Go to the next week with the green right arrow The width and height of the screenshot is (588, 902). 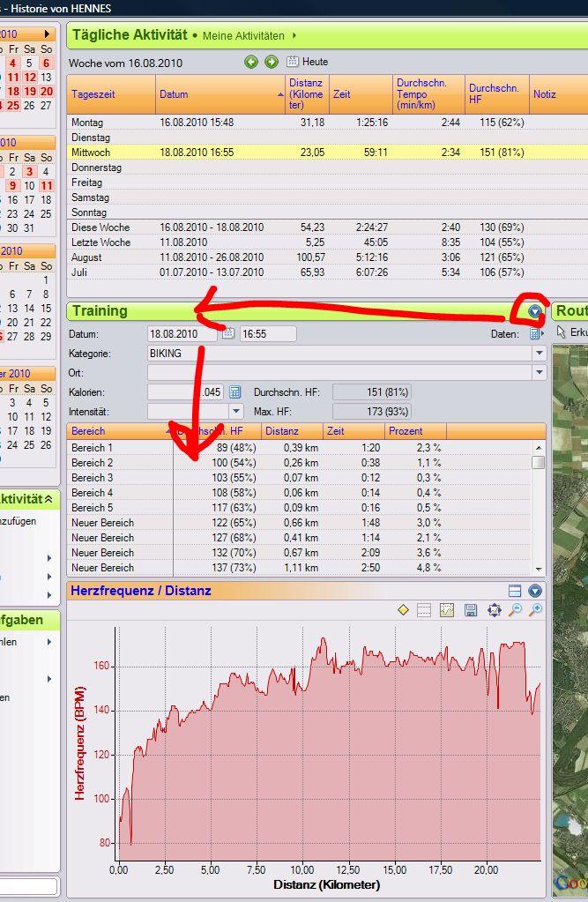click(271, 62)
